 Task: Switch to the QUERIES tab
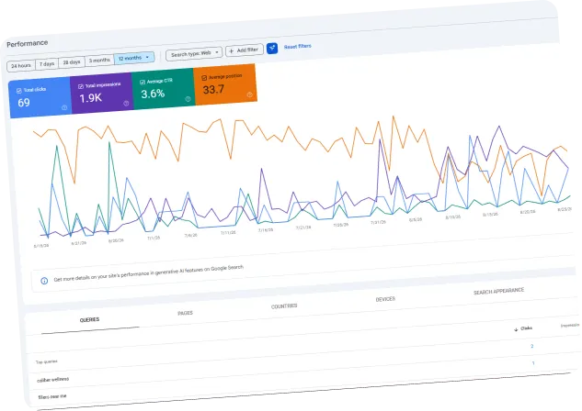click(89, 319)
